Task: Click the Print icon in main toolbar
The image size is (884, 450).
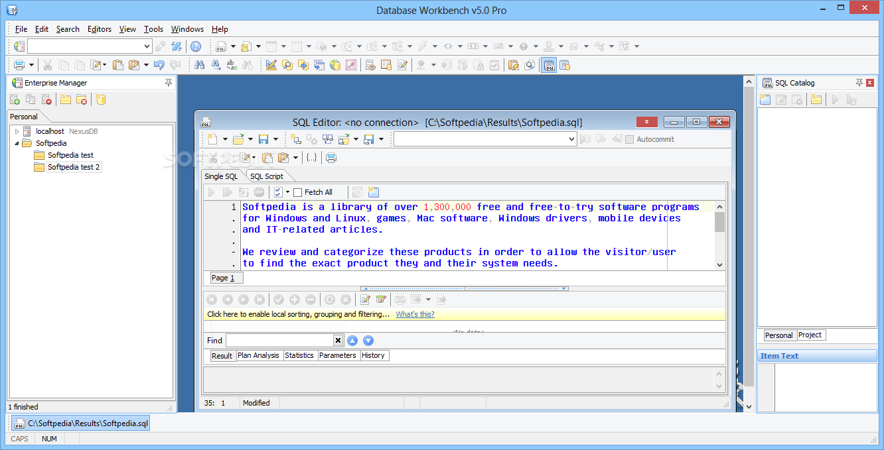Action: coord(19,65)
